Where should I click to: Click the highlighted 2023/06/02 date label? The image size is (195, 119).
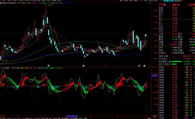(72, 116)
